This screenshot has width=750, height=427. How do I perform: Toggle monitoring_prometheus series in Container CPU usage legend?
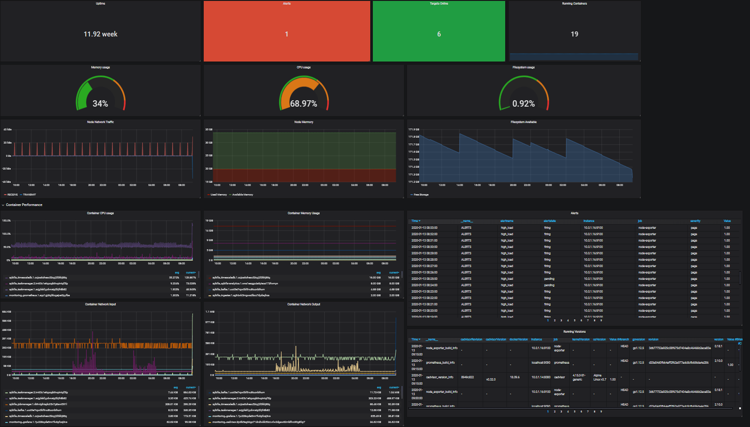click(39, 295)
